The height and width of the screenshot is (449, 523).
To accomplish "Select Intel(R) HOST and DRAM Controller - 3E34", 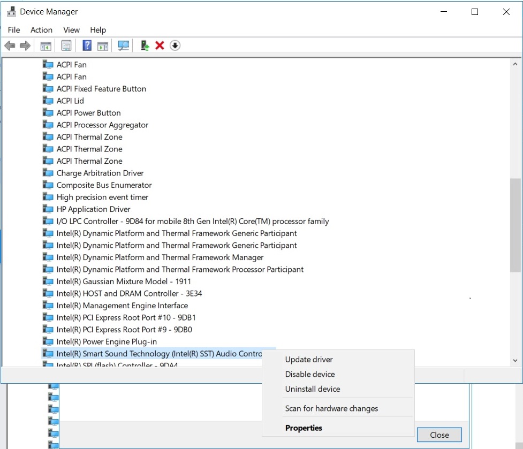I will pyautogui.click(x=130, y=293).
